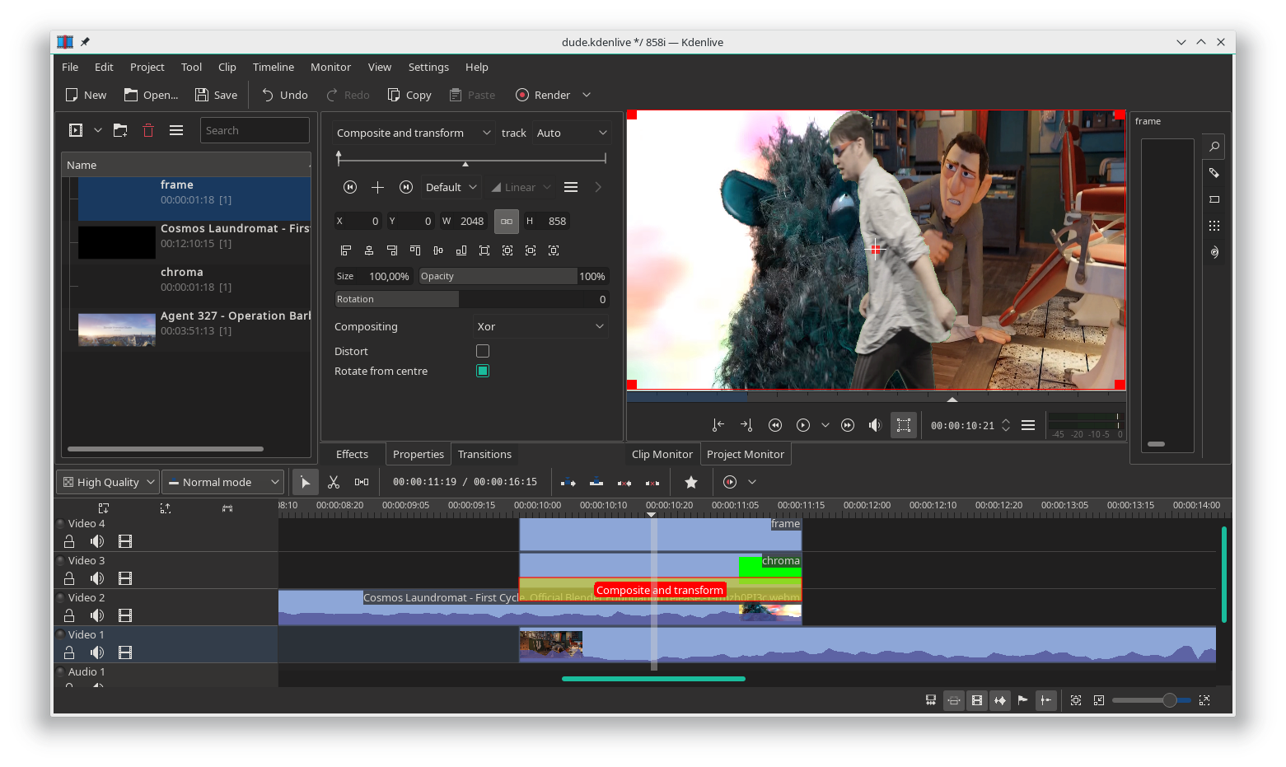Click the Save button
The image size is (1286, 767).
(x=216, y=95)
